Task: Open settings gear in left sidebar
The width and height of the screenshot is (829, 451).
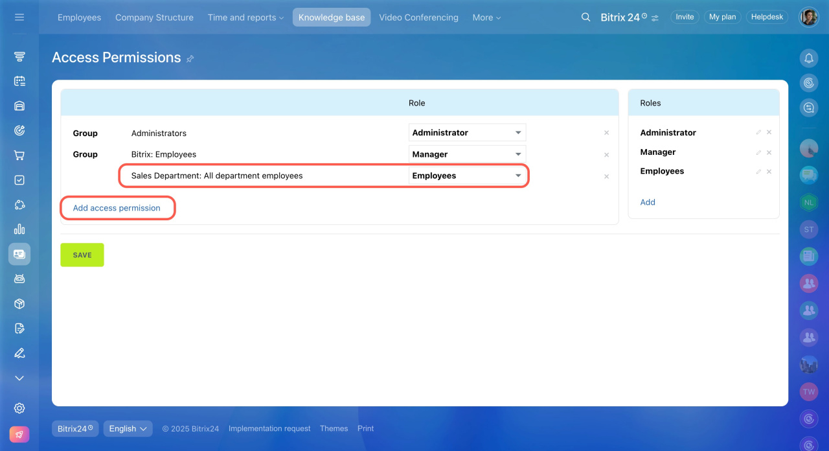Action: pyautogui.click(x=19, y=408)
